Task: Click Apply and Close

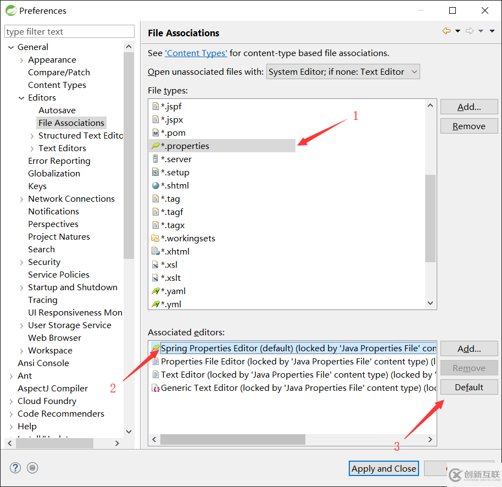Action: 383,468
